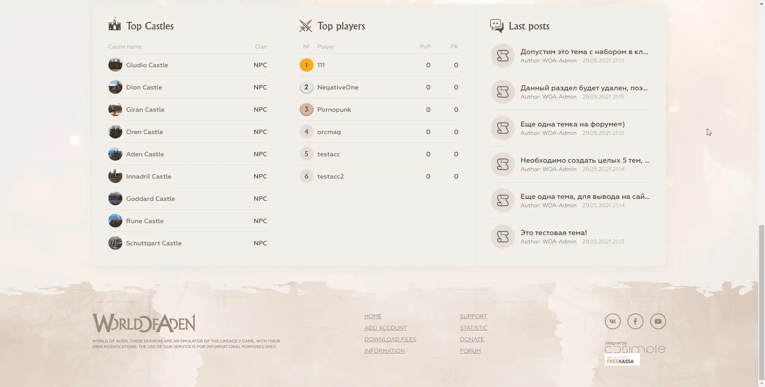Open the DONATE footer link
The width and height of the screenshot is (765, 387).
pos(472,339)
